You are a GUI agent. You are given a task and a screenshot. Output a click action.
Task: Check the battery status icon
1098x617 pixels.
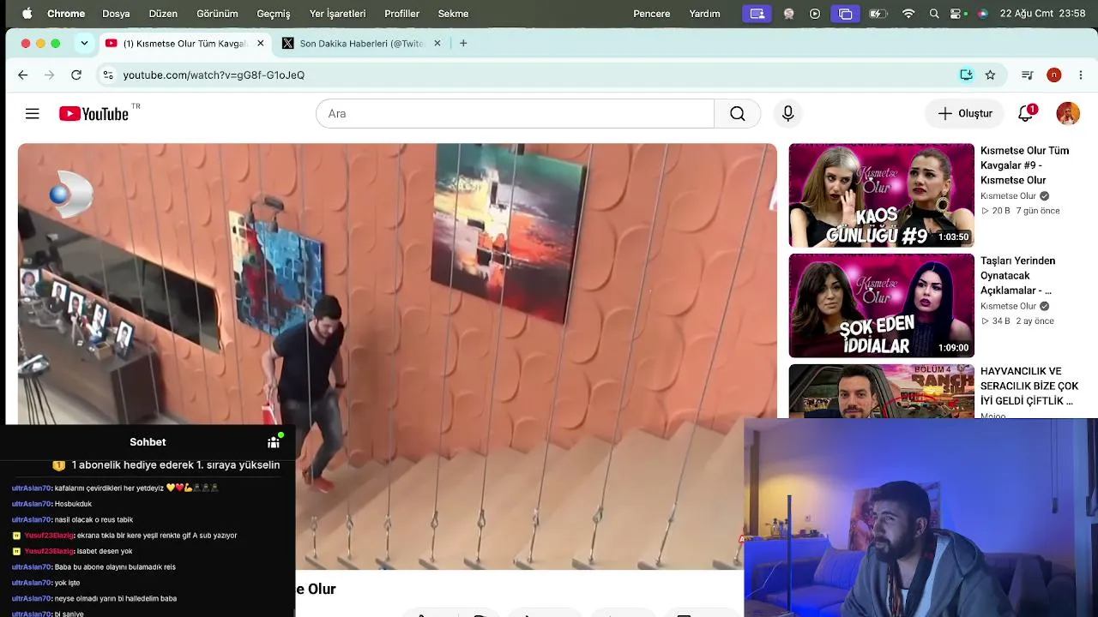click(878, 14)
